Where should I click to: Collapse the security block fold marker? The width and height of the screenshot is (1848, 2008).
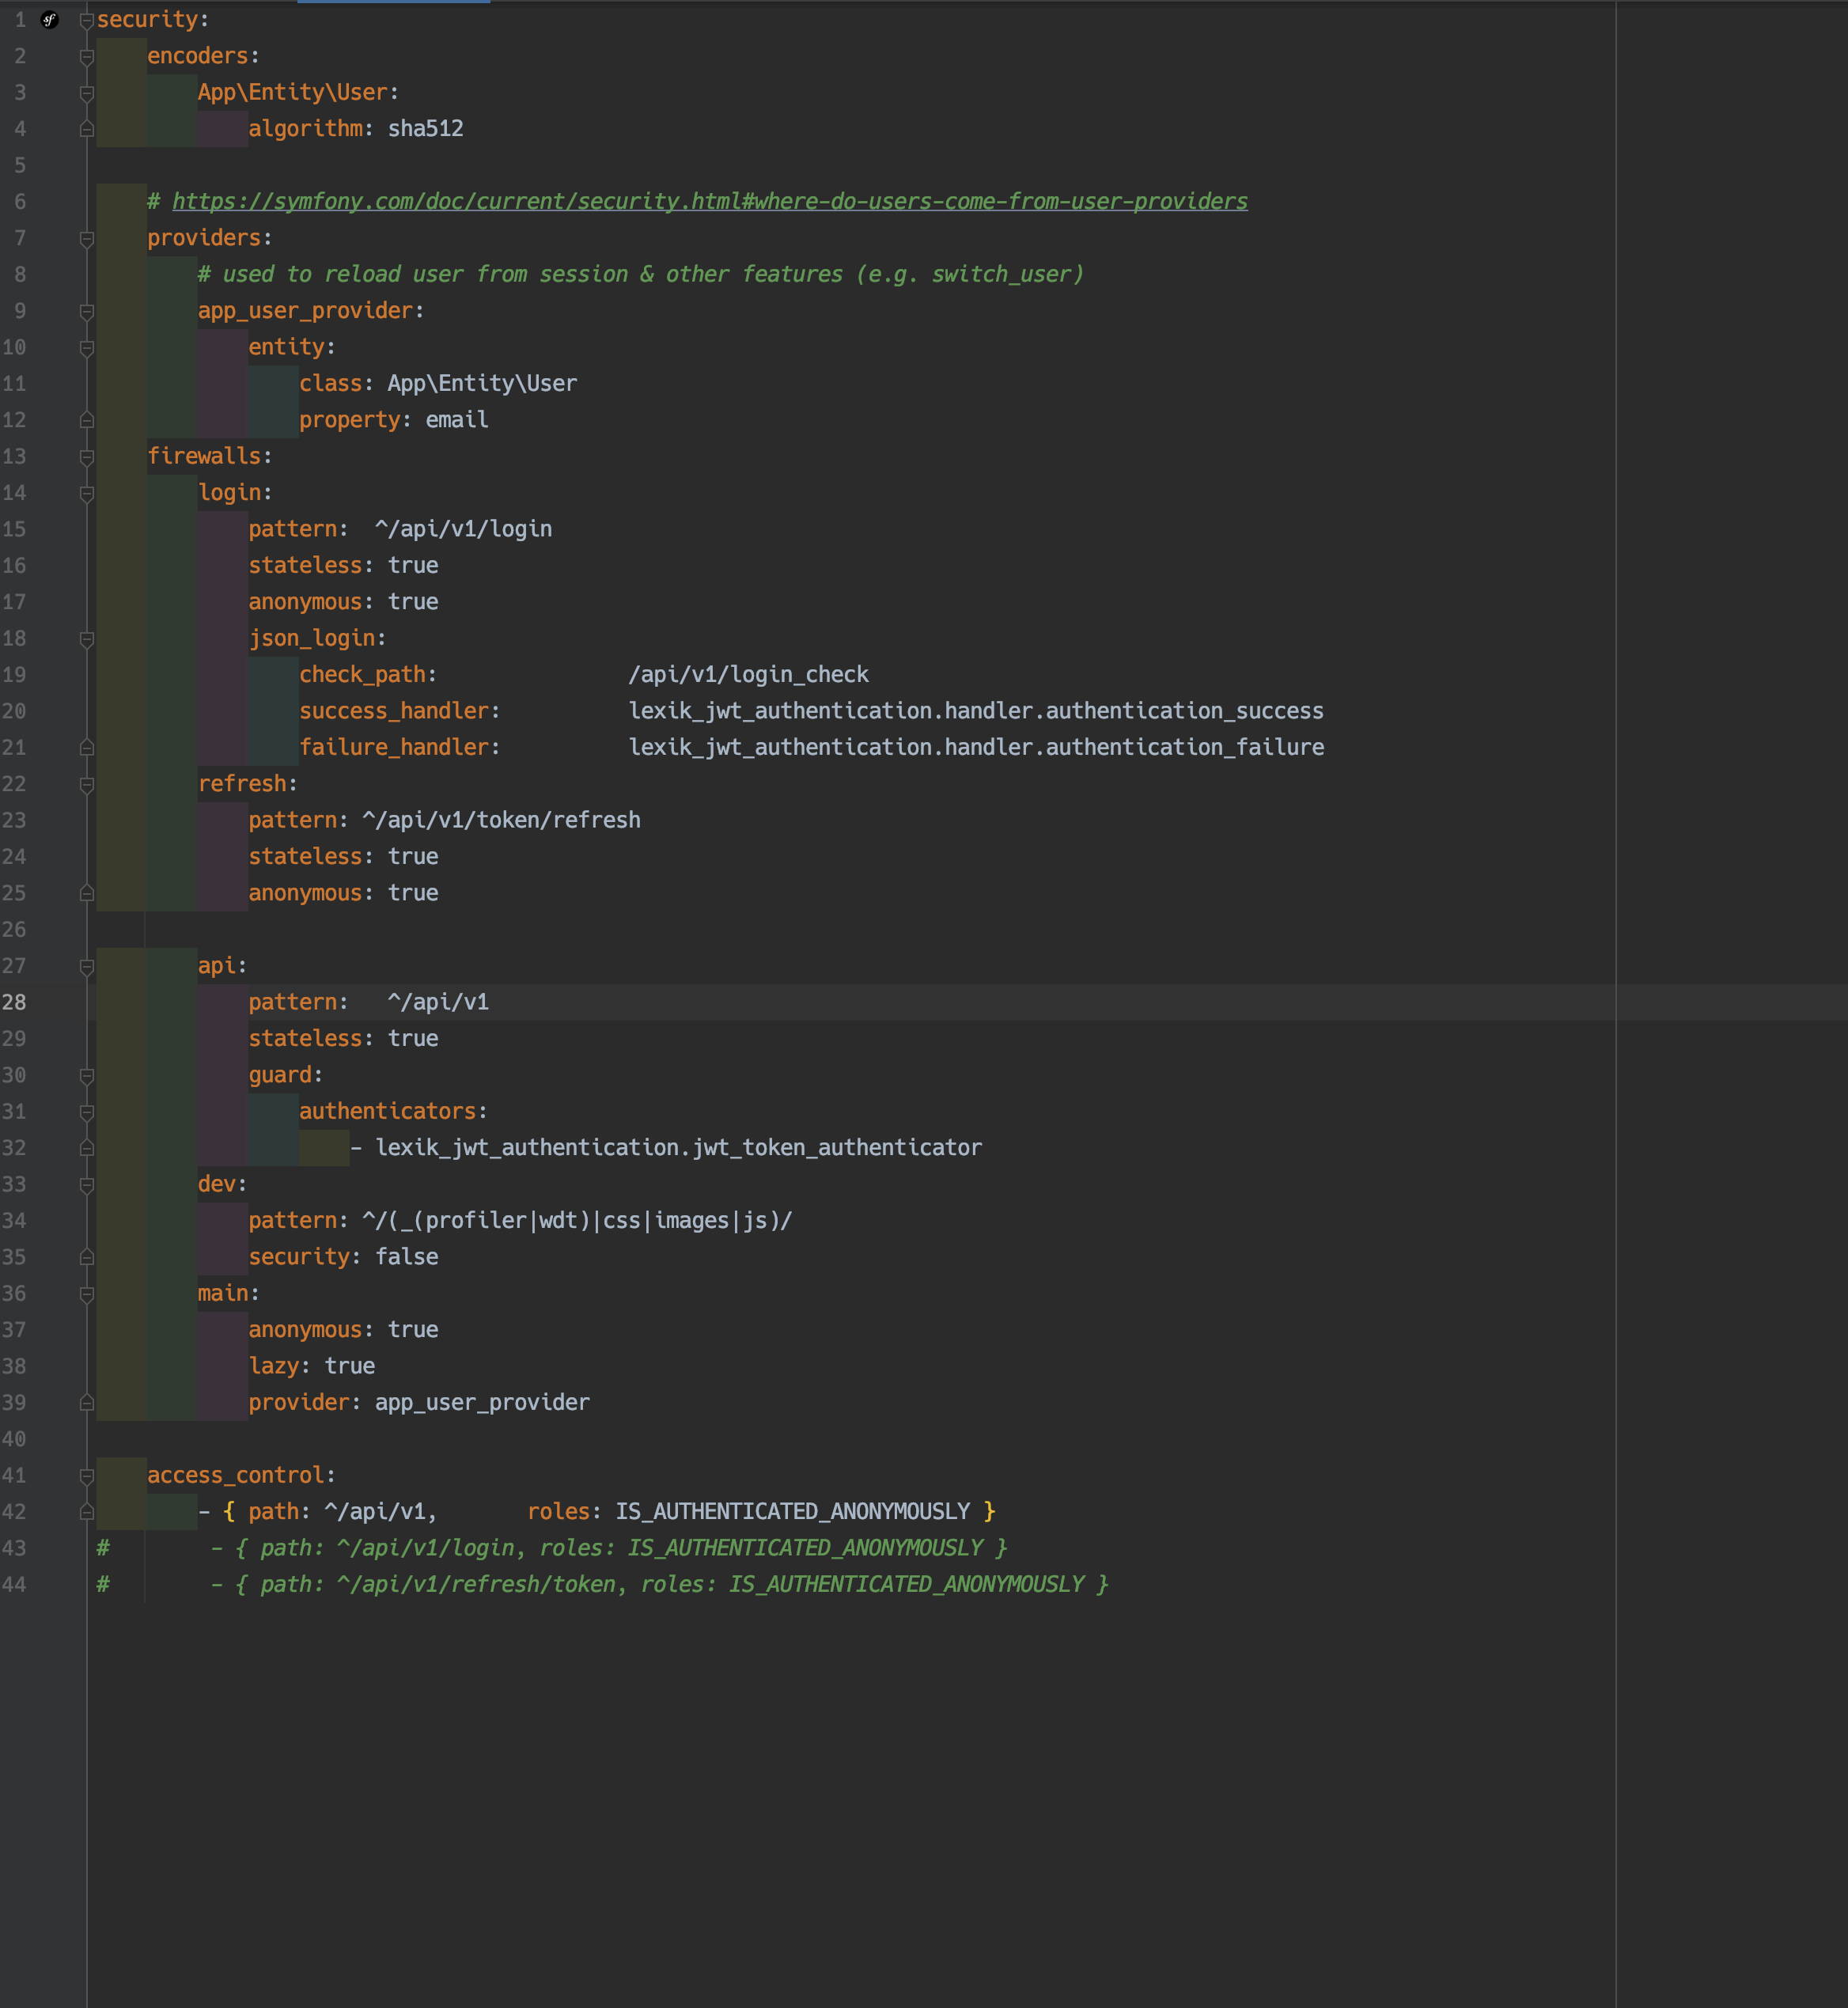point(87,20)
